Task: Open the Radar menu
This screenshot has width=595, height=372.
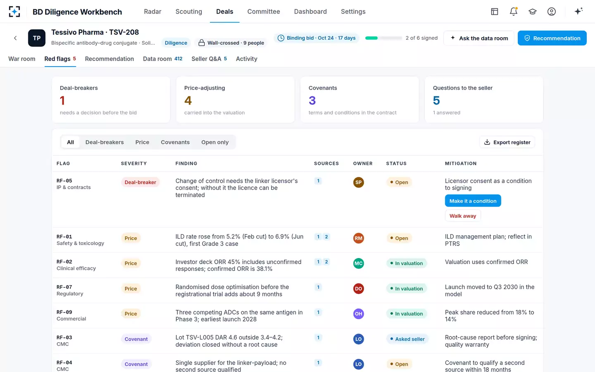Action: tap(152, 12)
